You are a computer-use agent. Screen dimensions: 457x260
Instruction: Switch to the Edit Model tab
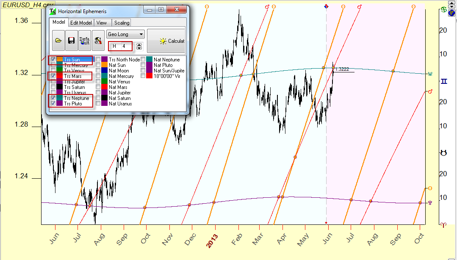click(80, 23)
